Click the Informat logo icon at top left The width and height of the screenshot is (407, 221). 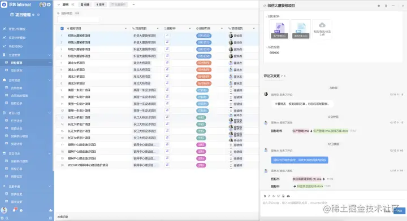[x=4, y=5]
